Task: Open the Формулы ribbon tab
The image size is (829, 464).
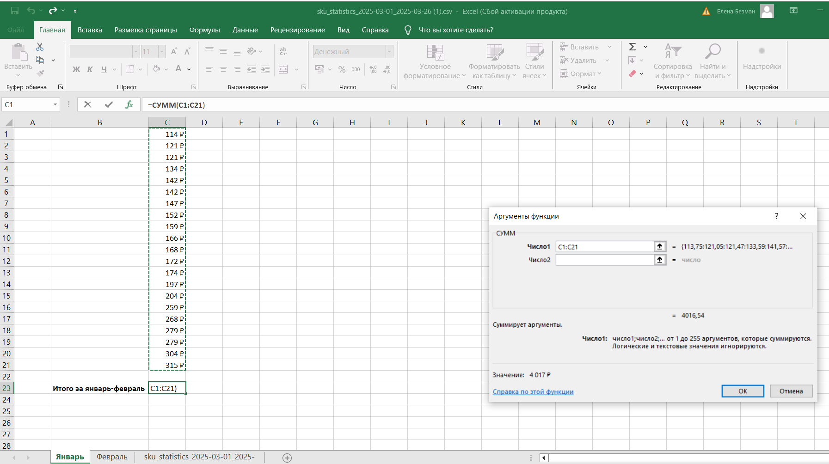Action: coord(204,30)
